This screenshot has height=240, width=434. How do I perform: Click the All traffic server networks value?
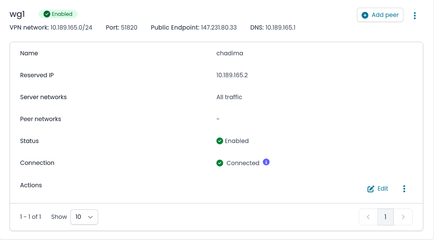point(229,97)
